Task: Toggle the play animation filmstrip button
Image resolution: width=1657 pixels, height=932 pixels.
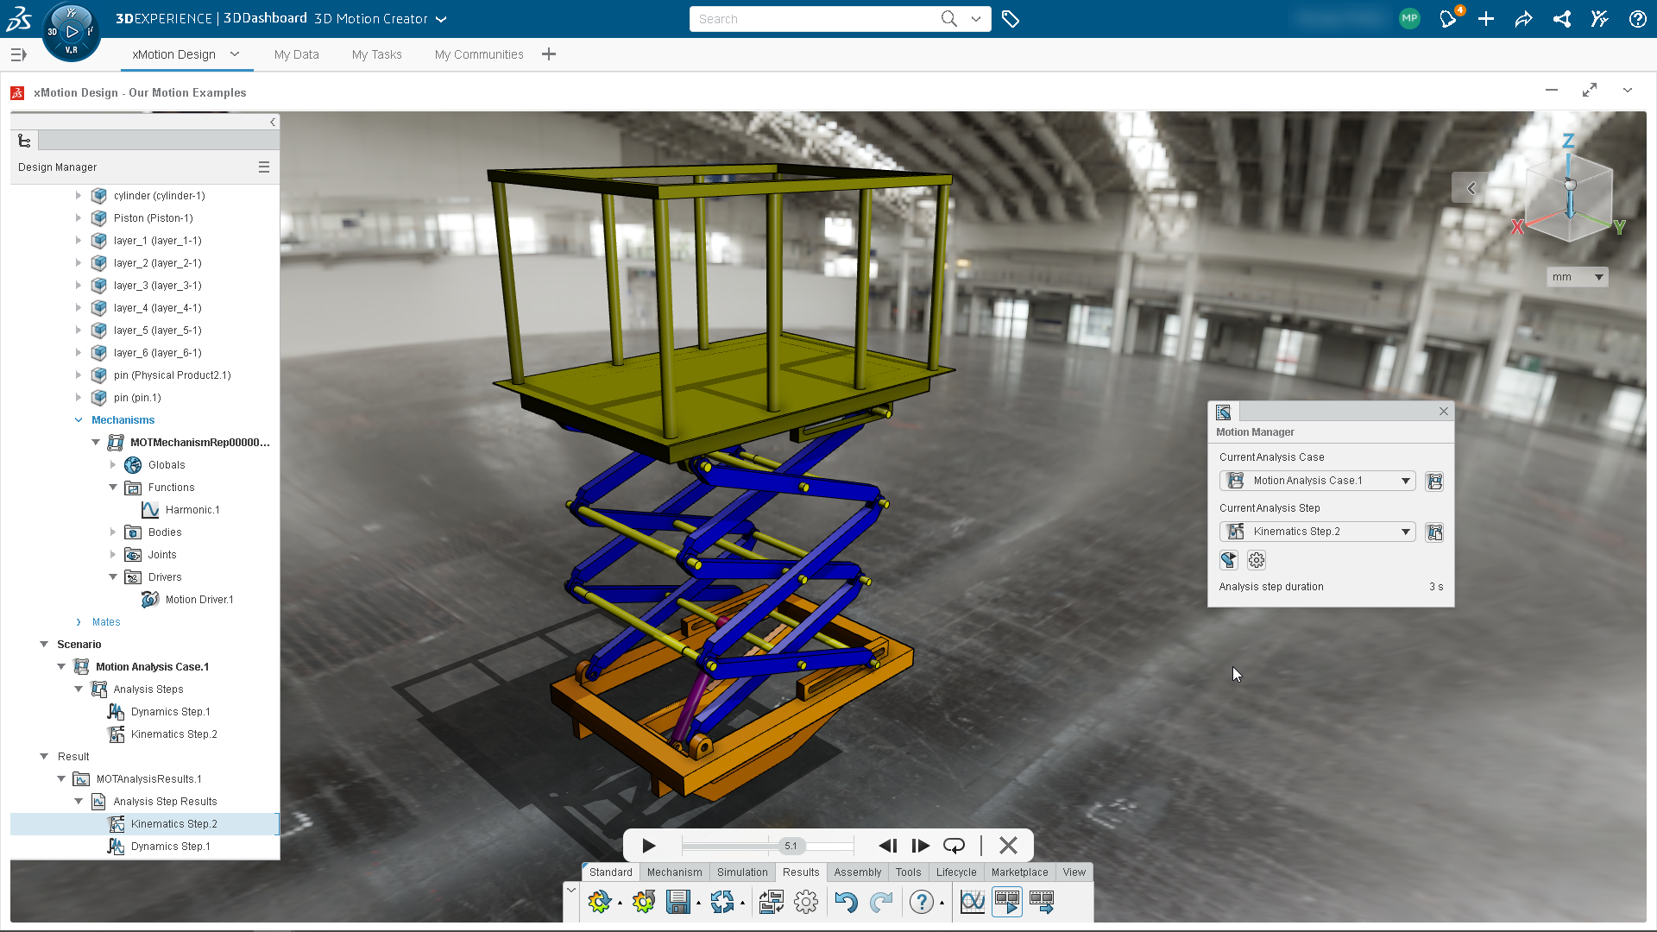Action: (x=1007, y=903)
